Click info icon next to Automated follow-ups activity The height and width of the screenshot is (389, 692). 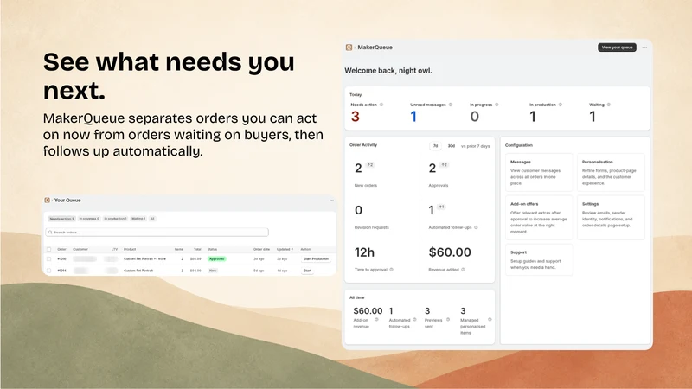pyautogui.click(x=476, y=227)
